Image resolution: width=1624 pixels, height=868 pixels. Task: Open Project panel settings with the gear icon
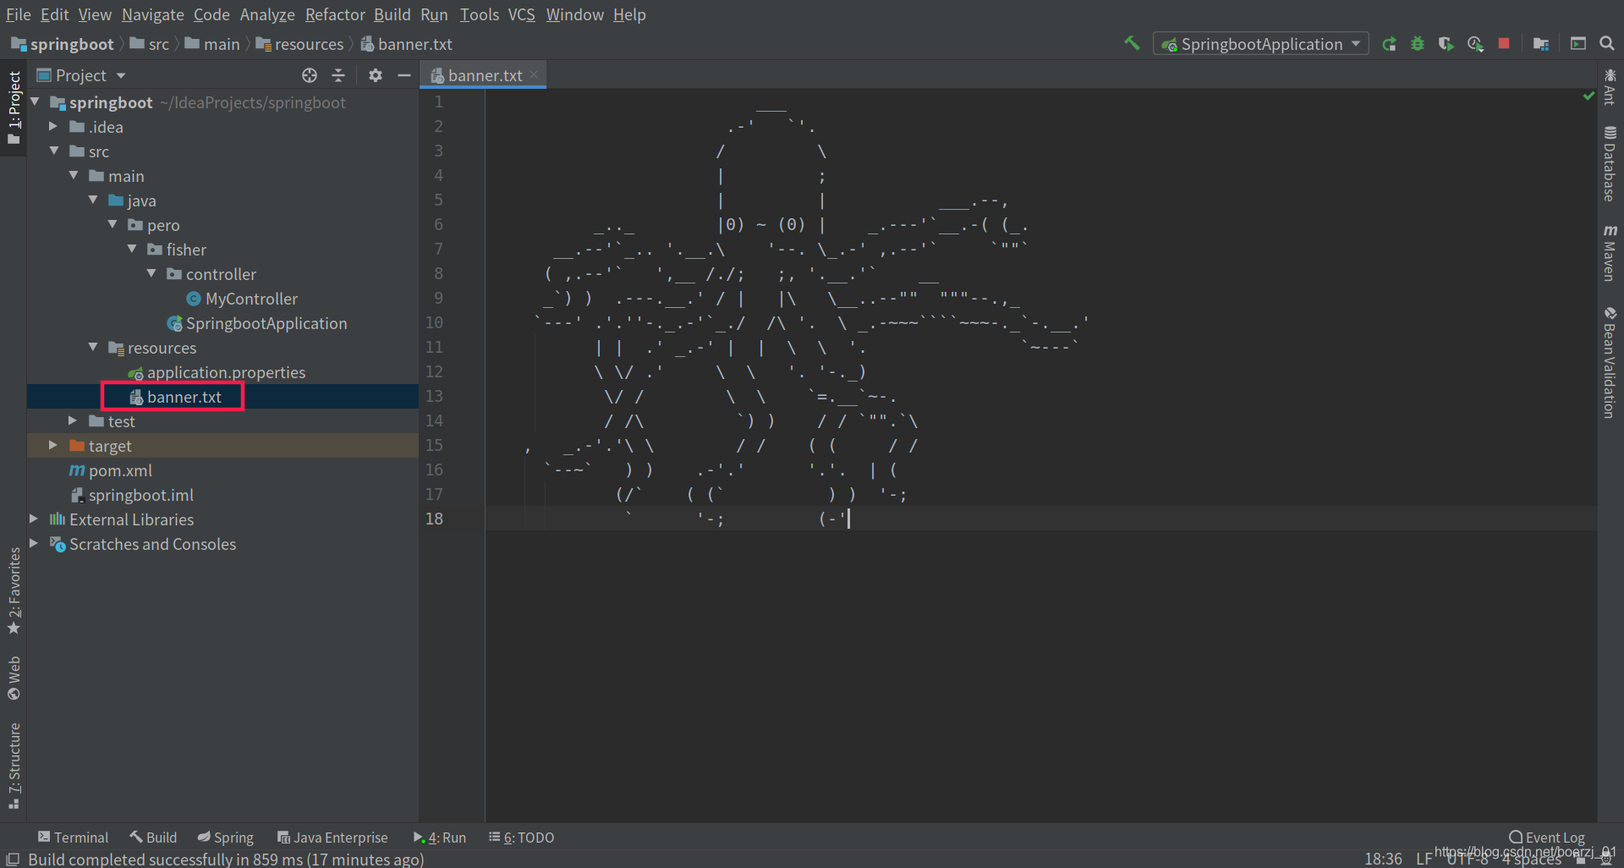[x=376, y=75]
